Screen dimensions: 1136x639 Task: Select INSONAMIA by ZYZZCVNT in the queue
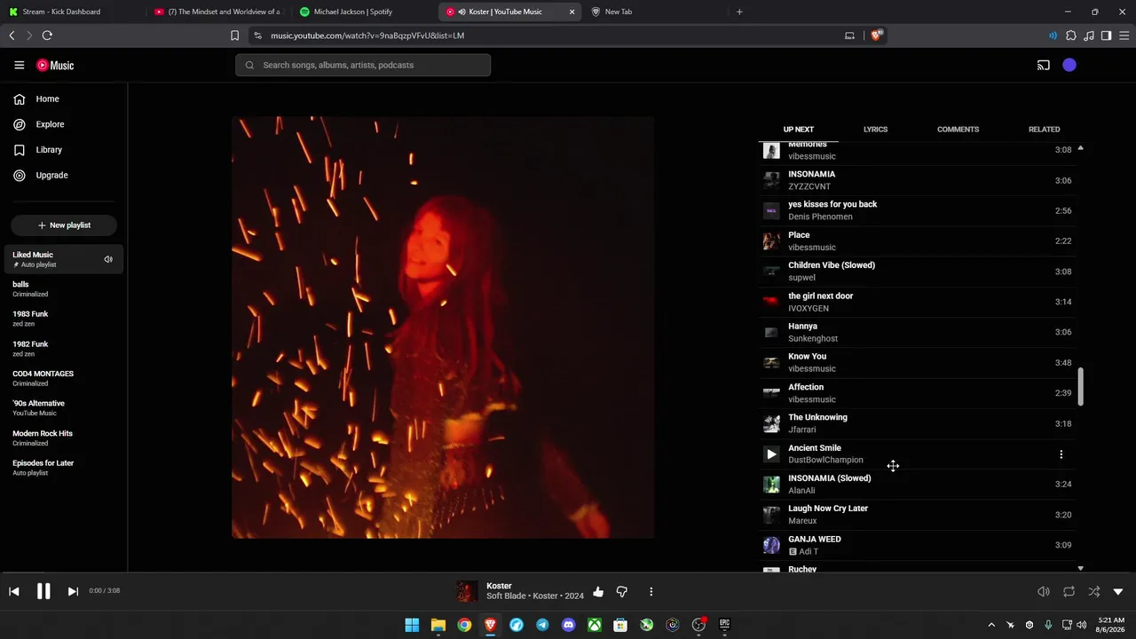click(917, 180)
